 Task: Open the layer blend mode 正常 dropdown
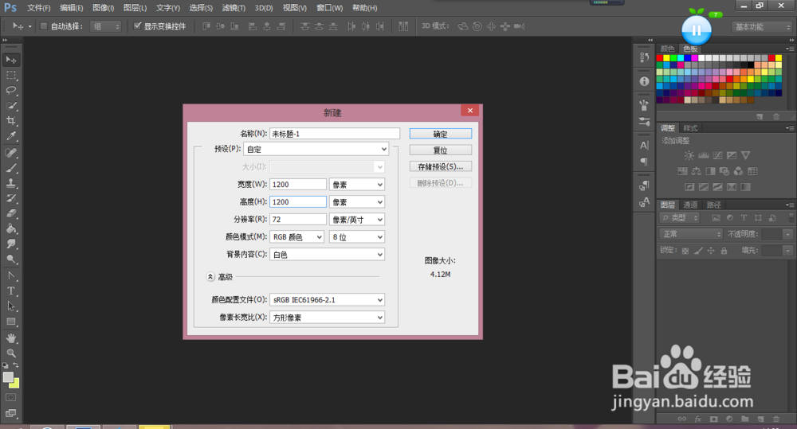[x=691, y=234]
